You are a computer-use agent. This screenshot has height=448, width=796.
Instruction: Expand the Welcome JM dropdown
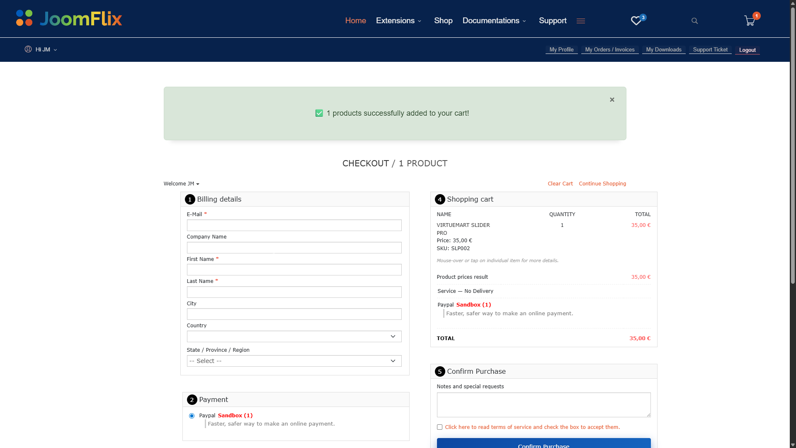pyautogui.click(x=181, y=184)
